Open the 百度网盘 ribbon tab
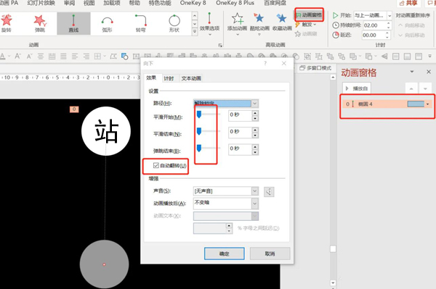The image size is (436, 289). tap(275, 3)
